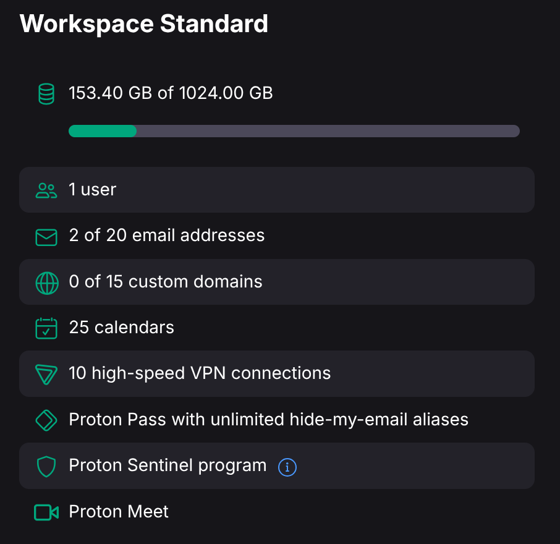Click the Proton Meet camera icon
Image resolution: width=560 pixels, height=544 pixels.
click(46, 512)
